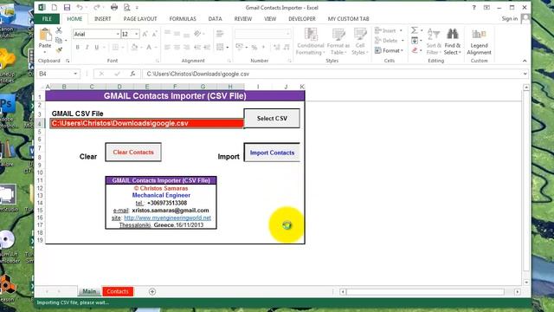Click the Save icon in quick access toolbar
Viewport: 554px width, 312px height.
click(67, 8)
